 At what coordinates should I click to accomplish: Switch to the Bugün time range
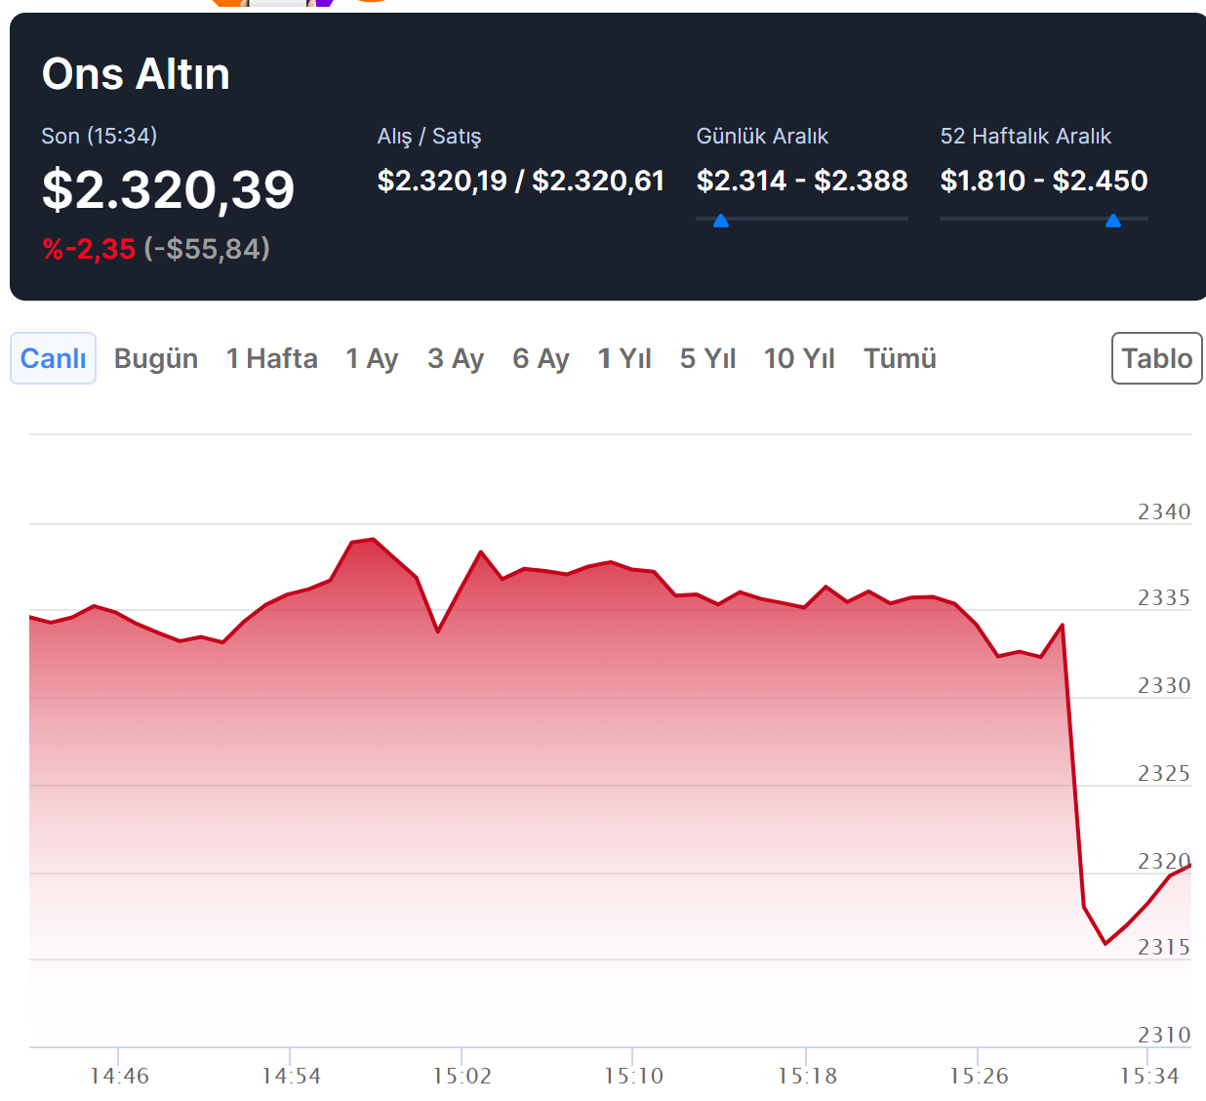point(156,358)
